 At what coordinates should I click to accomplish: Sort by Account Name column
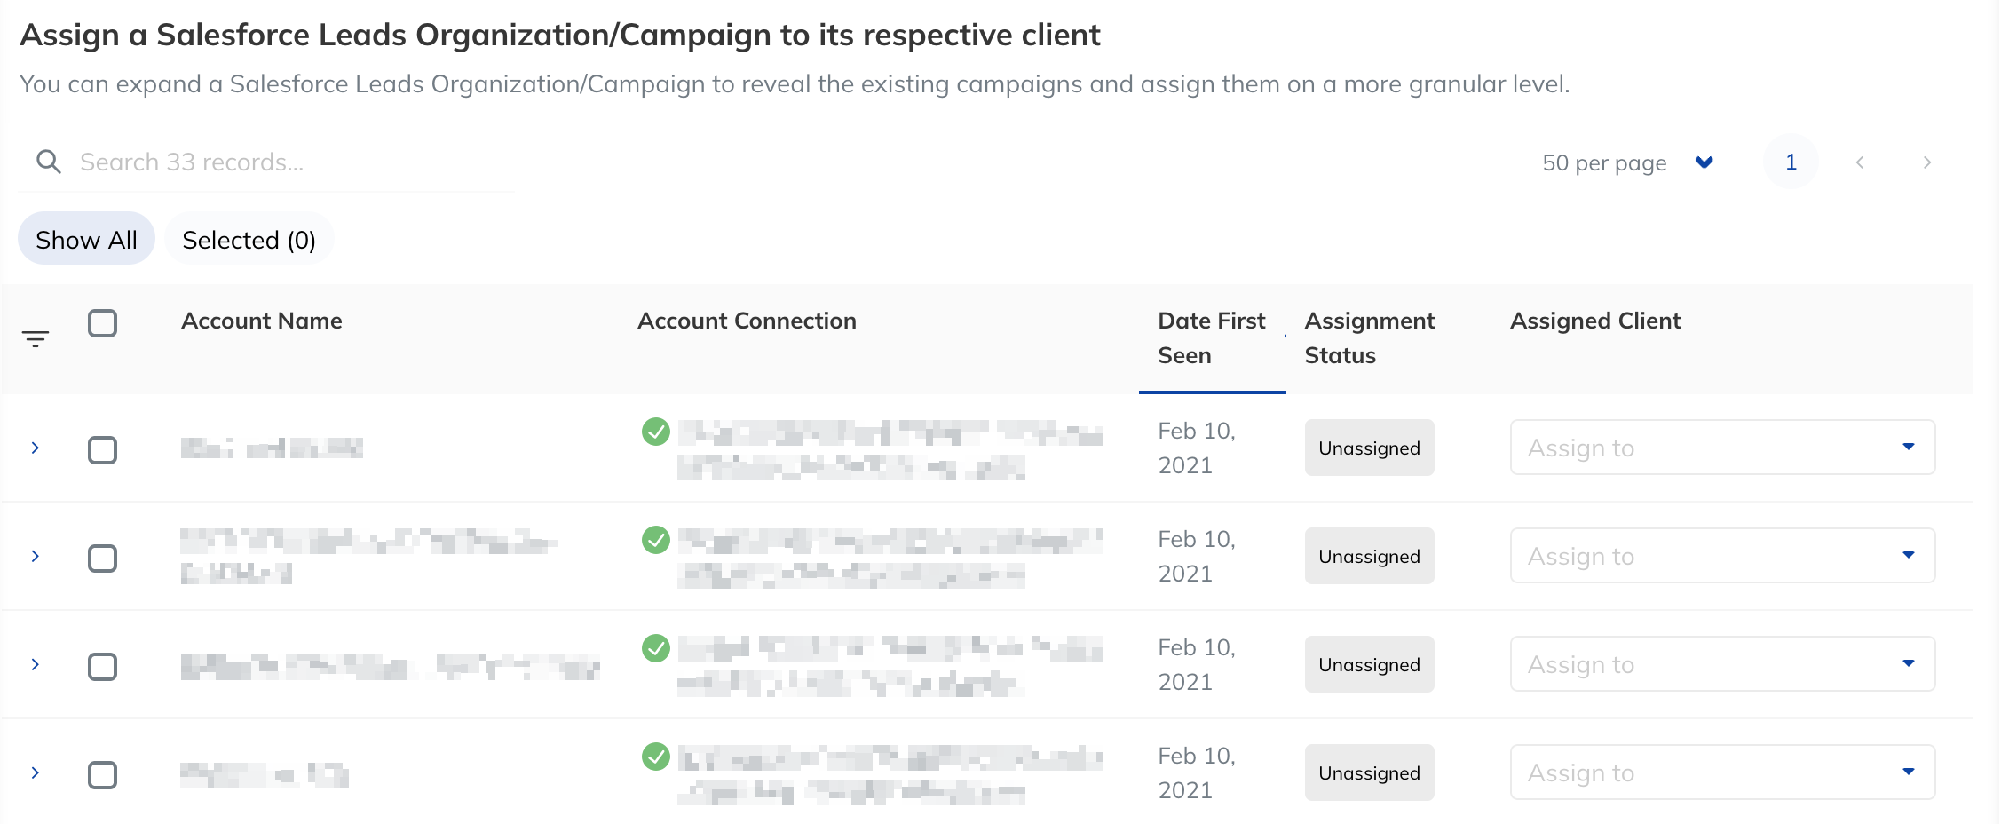coord(262,321)
